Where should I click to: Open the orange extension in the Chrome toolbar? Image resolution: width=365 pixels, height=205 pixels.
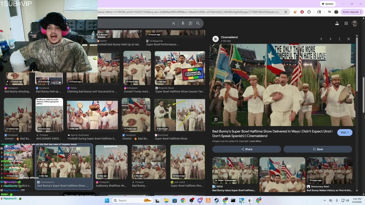tap(295, 12)
